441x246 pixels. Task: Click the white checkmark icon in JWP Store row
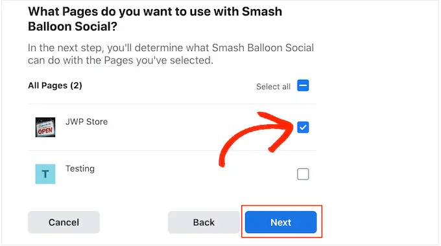pos(303,128)
